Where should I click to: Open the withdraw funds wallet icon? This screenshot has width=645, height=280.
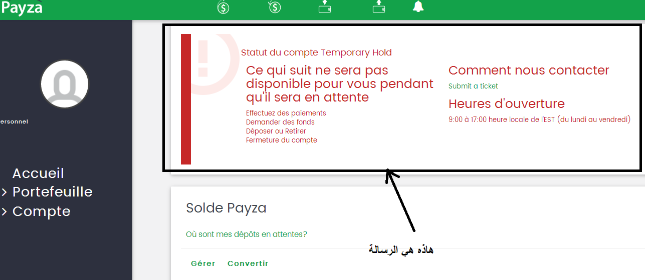(379, 6)
